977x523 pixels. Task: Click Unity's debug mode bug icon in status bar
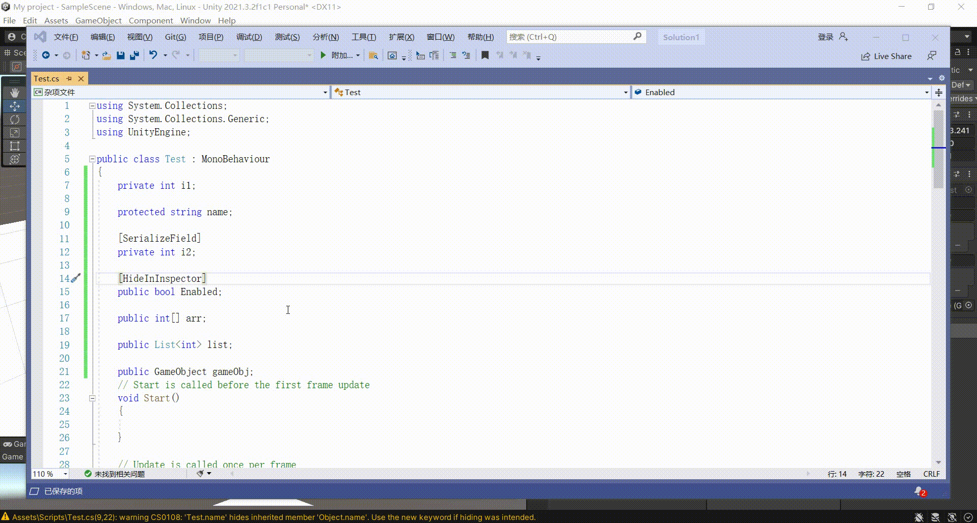[x=919, y=517]
